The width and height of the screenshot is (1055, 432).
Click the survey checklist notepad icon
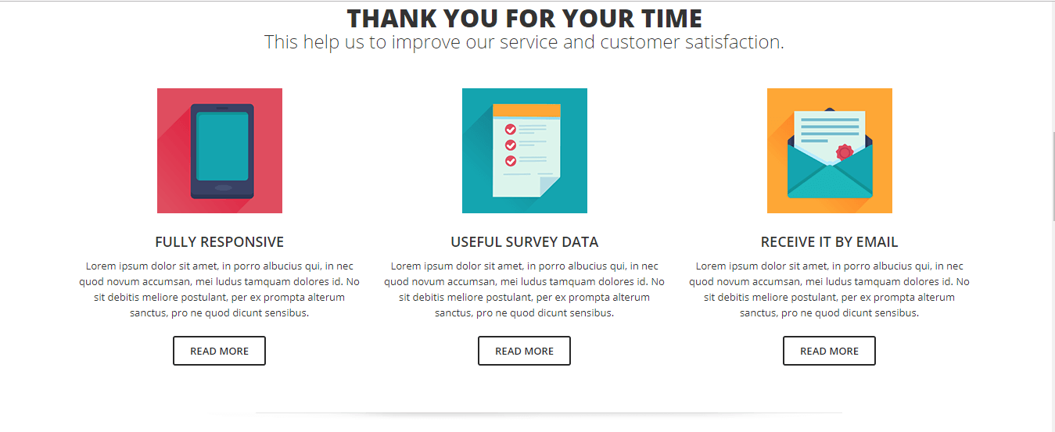point(526,151)
